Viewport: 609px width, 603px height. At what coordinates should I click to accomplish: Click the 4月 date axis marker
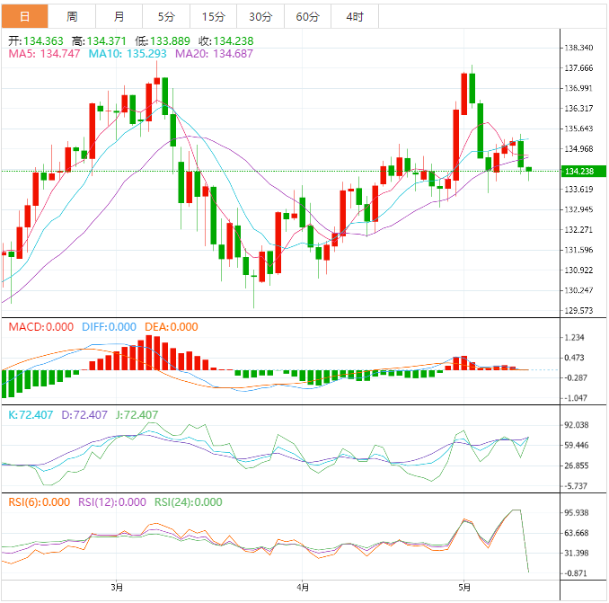[x=303, y=589]
